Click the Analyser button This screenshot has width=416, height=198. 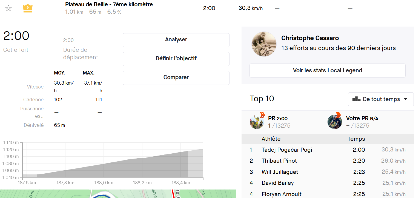176,40
